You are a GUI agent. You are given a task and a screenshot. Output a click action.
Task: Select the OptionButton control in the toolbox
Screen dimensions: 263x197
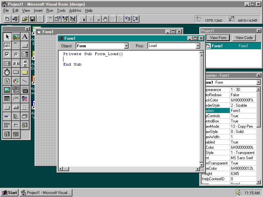click(16, 54)
